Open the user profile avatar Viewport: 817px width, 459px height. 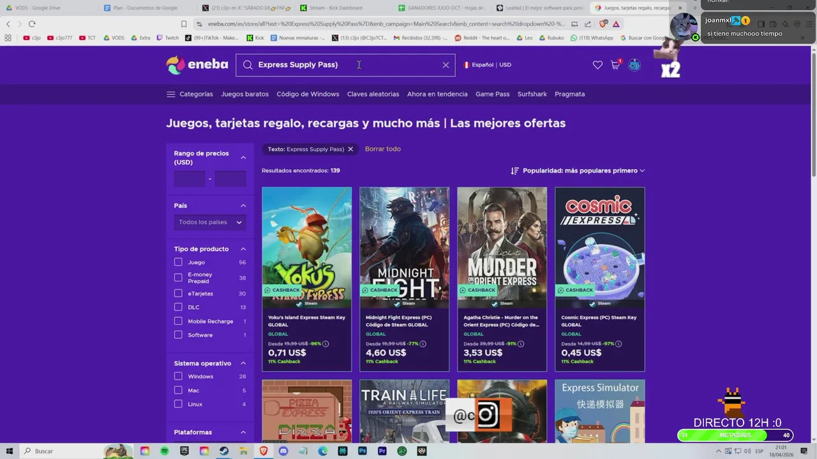(x=634, y=65)
